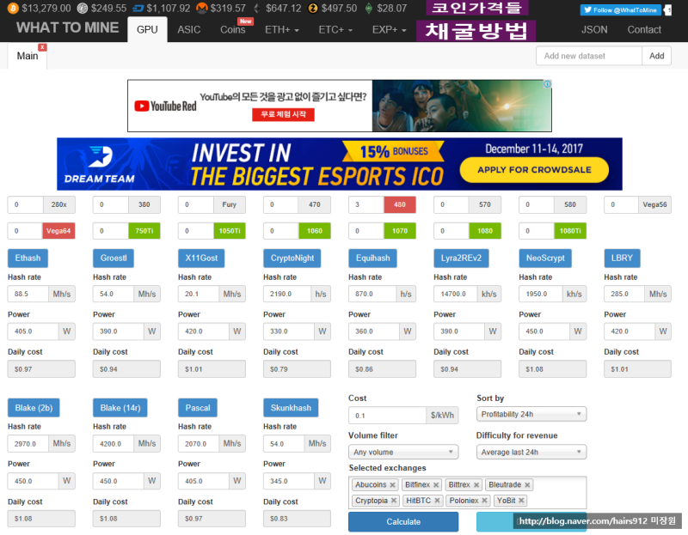Click the Cost $/kWh input field
The height and width of the screenshot is (535, 688).
[387, 416]
